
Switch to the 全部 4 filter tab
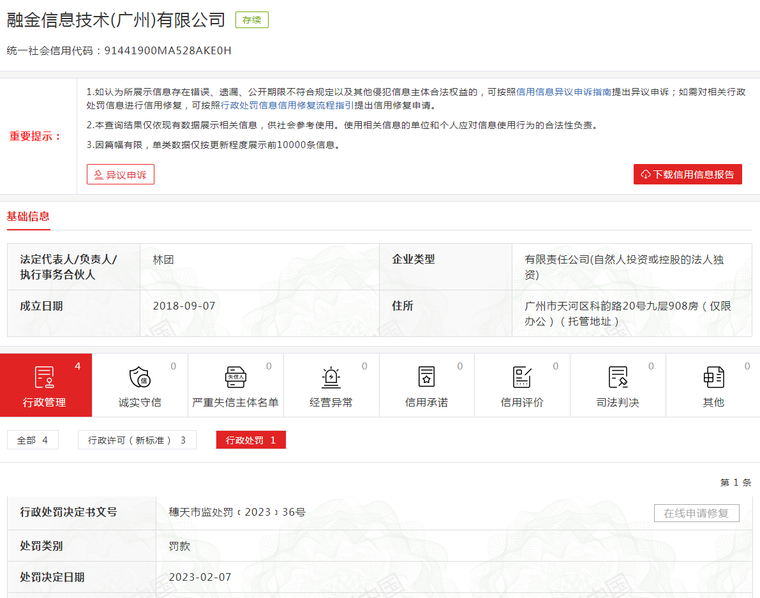(x=33, y=440)
